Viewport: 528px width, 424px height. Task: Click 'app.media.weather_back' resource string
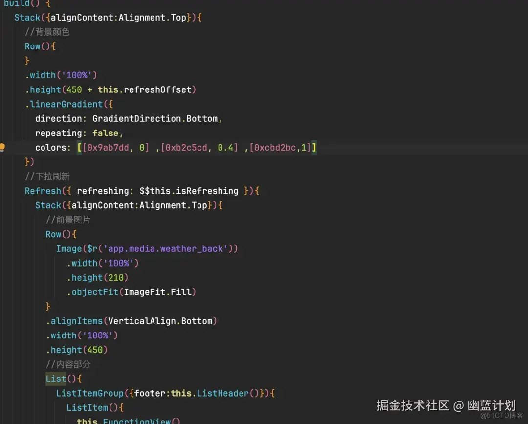click(x=165, y=249)
